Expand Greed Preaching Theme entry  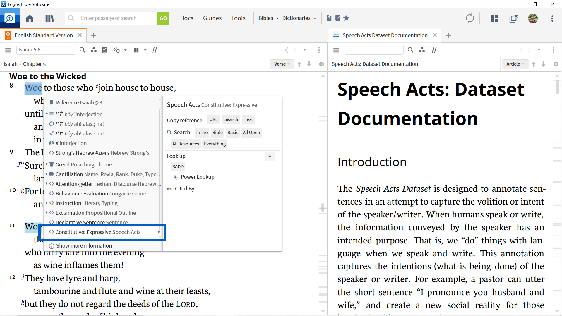point(47,164)
